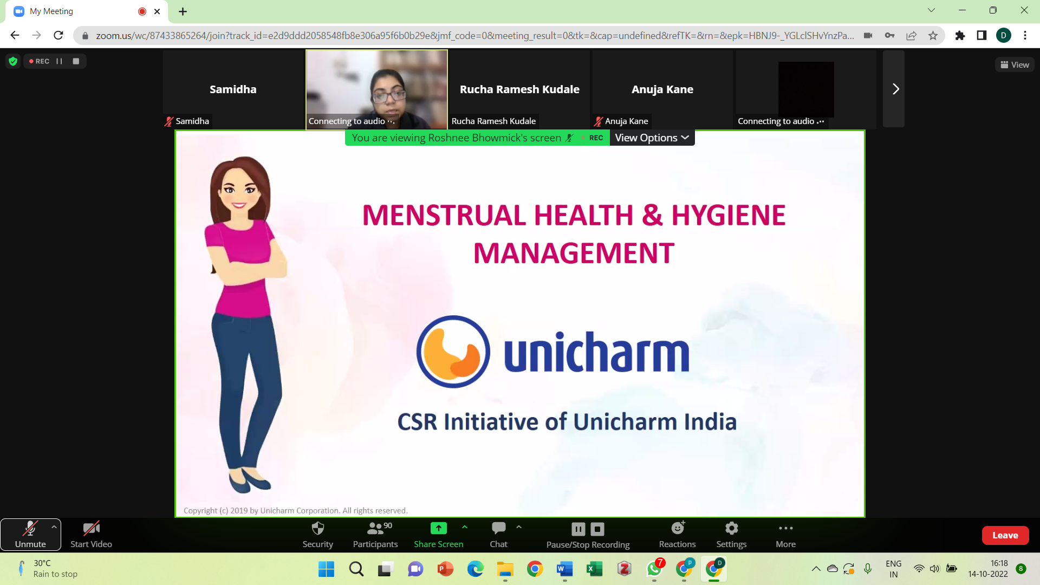Expand audio options caret next to Unmute

pyautogui.click(x=54, y=526)
